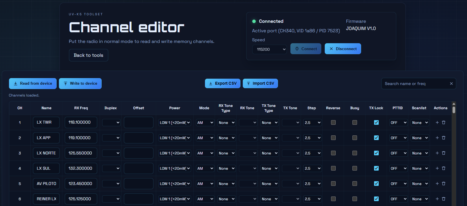Uncheck TX Lock for channel 1
The height and width of the screenshot is (206, 467).
pyautogui.click(x=376, y=122)
